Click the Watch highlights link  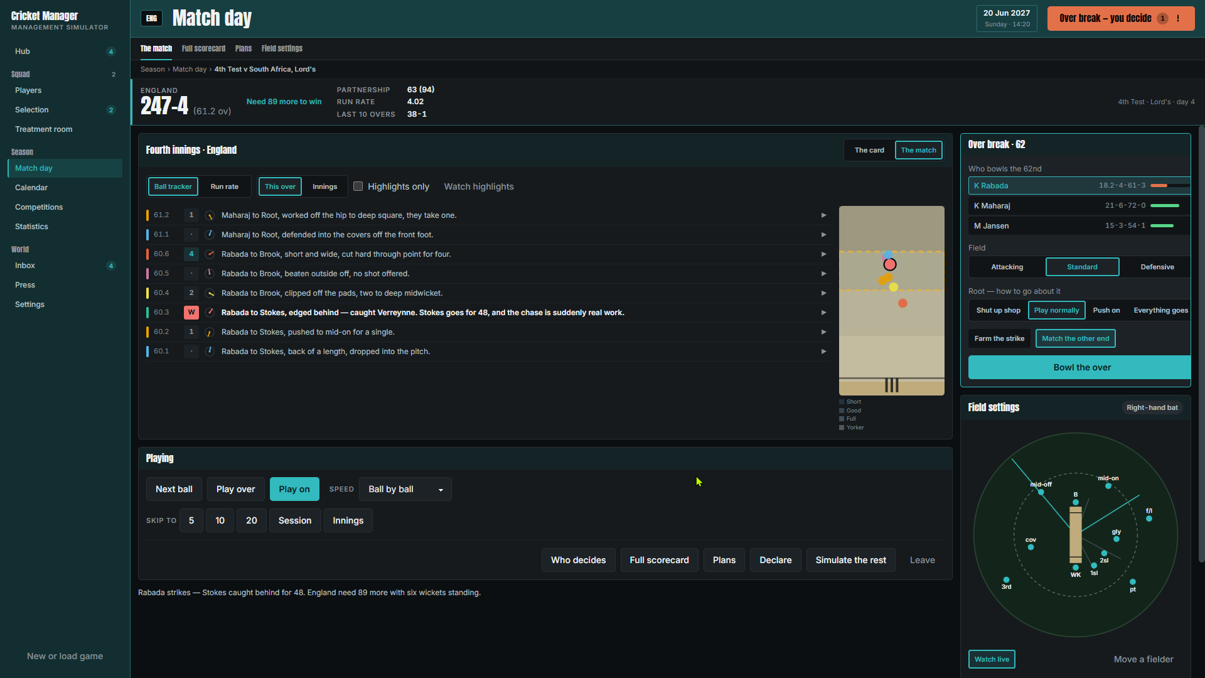point(479,186)
